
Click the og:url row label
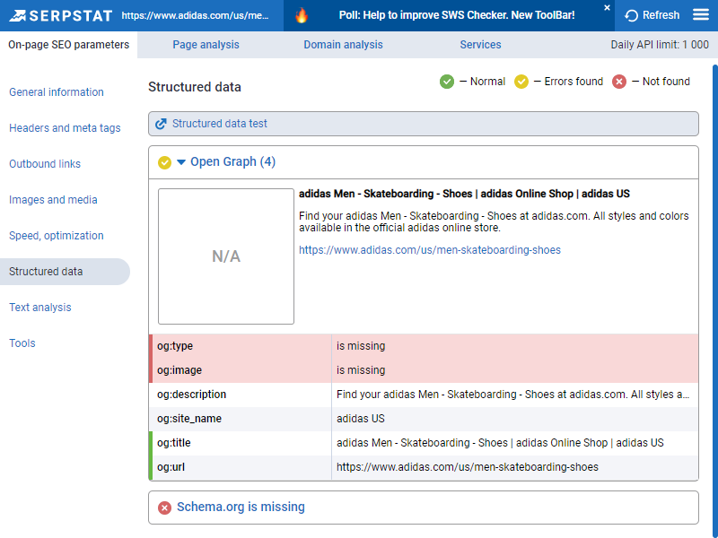(171, 467)
